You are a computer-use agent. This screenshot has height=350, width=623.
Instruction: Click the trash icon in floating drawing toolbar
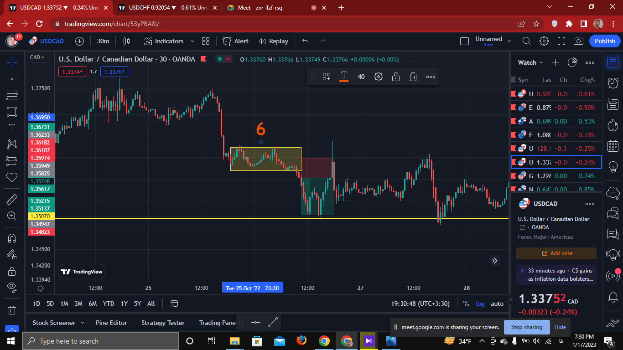413,77
